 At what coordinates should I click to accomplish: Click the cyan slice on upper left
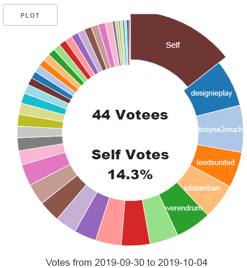point(44,104)
